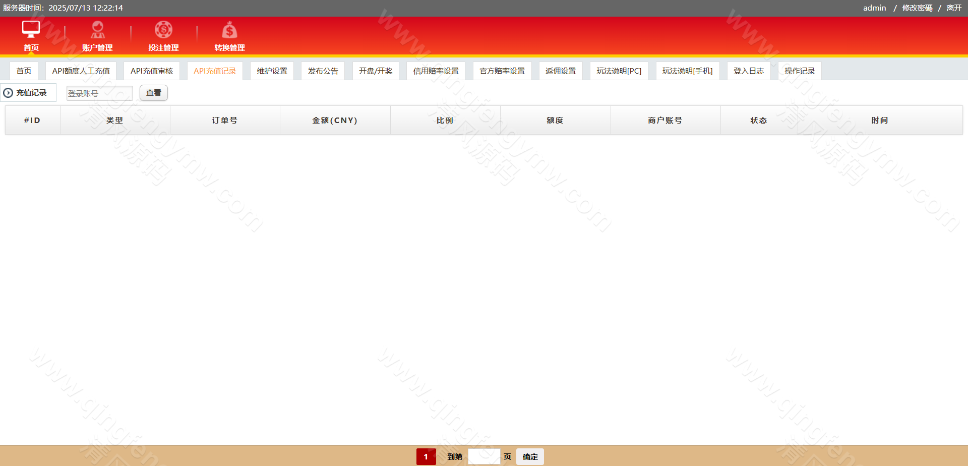
Task: Focus the 登录账号 input field
Action: coord(99,93)
